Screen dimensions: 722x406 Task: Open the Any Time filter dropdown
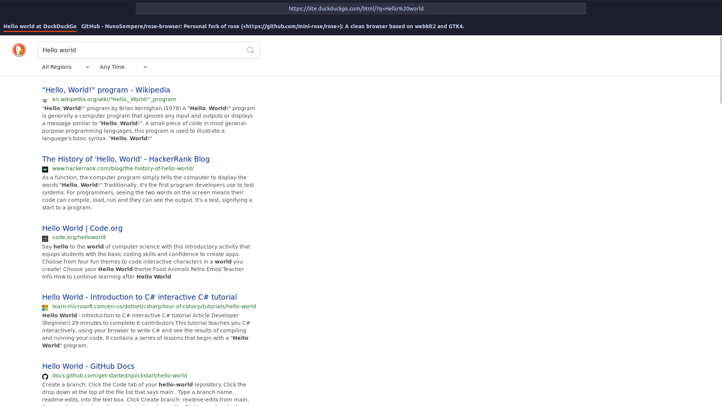123,67
